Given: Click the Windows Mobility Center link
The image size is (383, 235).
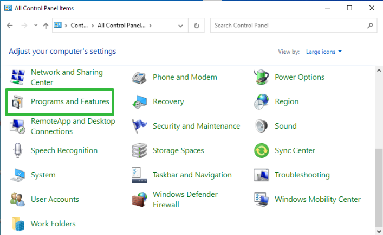Looking at the screenshot, I should pos(317,199).
